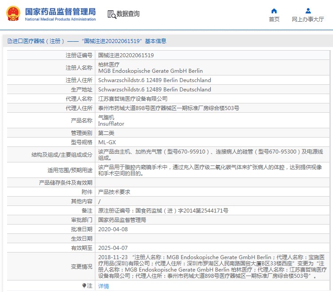Click the 变更情况 label

coord(82,267)
